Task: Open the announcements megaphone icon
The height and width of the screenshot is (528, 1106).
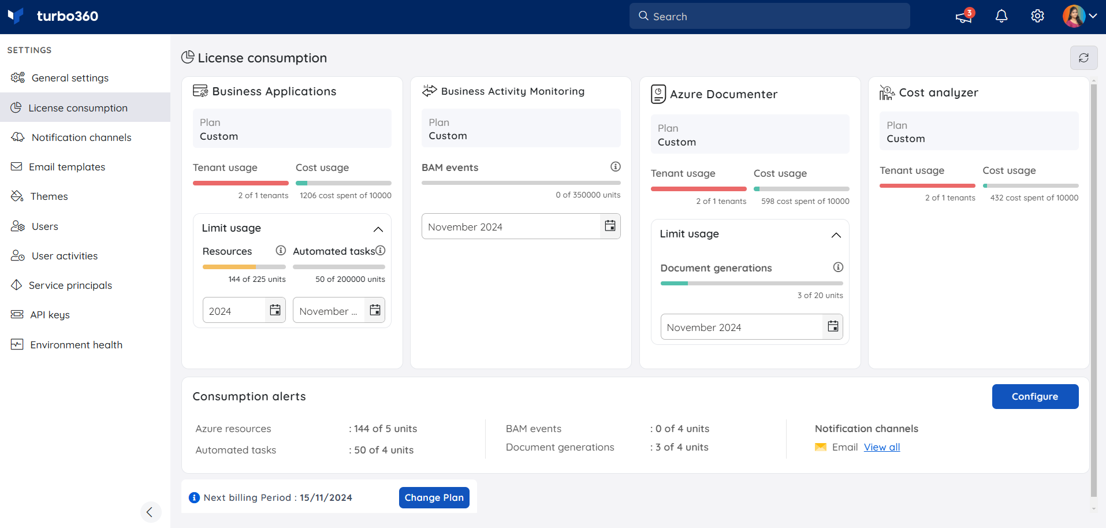Action: pos(964,16)
